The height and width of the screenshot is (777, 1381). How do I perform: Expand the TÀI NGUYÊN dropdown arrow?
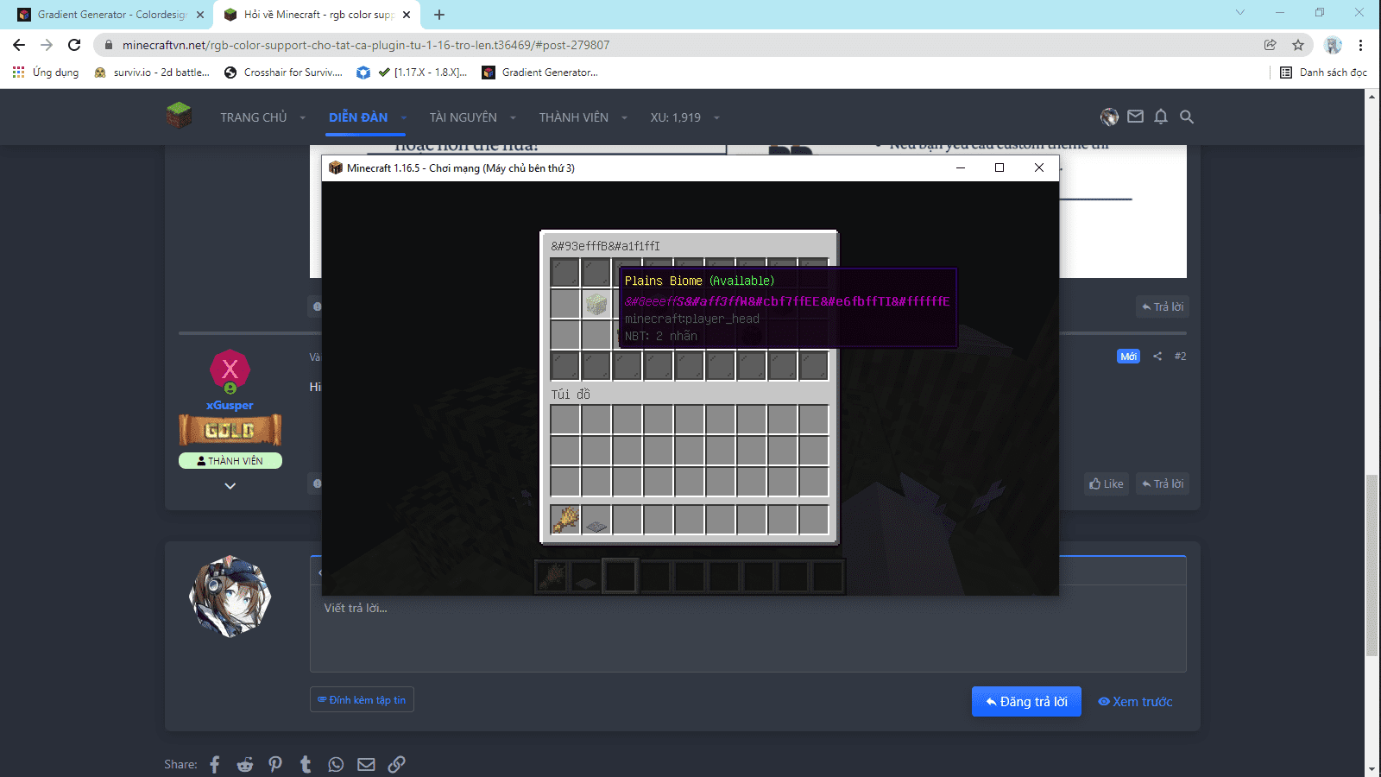[x=513, y=117]
